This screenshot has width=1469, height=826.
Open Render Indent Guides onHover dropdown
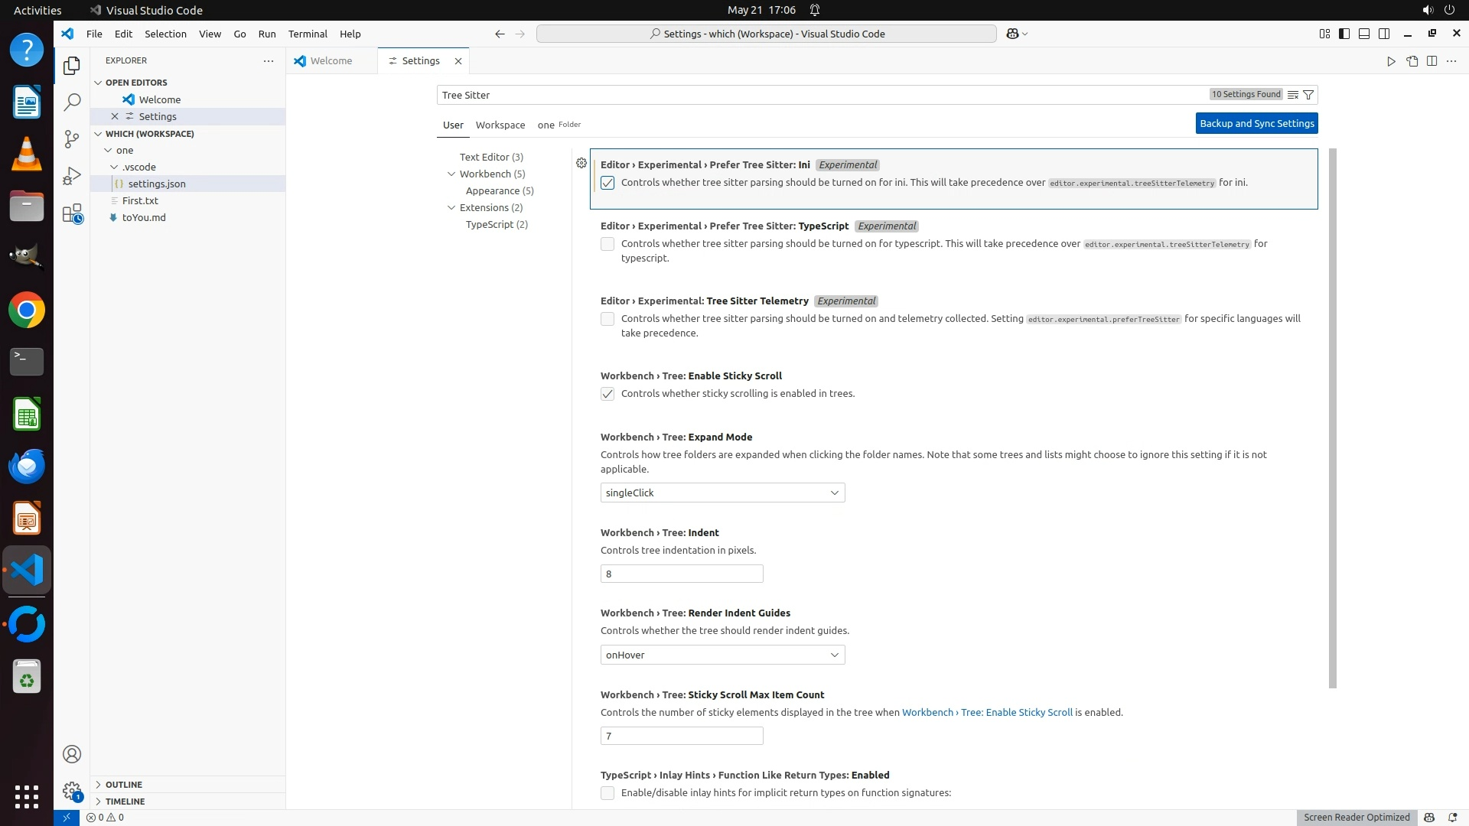click(722, 655)
